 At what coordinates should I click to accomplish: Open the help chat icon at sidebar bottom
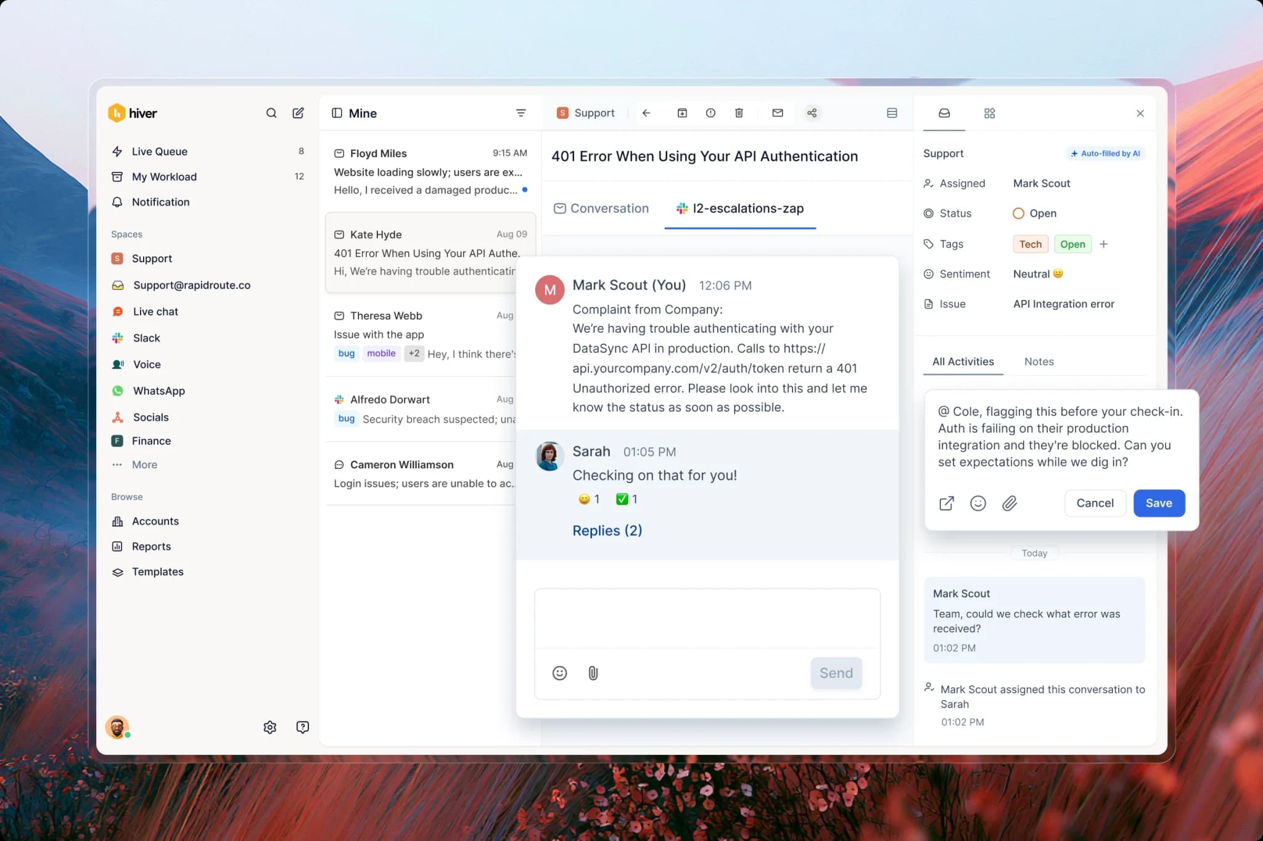[x=303, y=727]
